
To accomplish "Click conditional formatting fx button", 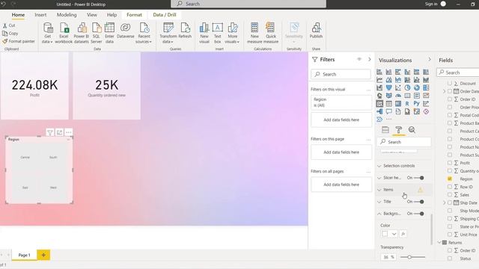I will (x=403, y=234).
